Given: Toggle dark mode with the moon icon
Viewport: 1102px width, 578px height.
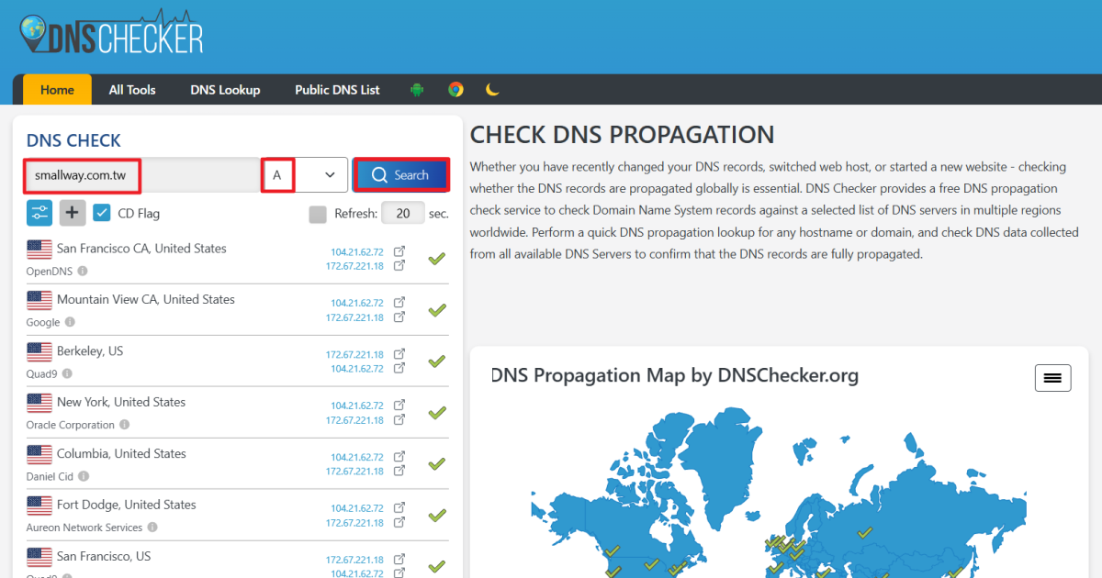Looking at the screenshot, I should coord(492,89).
